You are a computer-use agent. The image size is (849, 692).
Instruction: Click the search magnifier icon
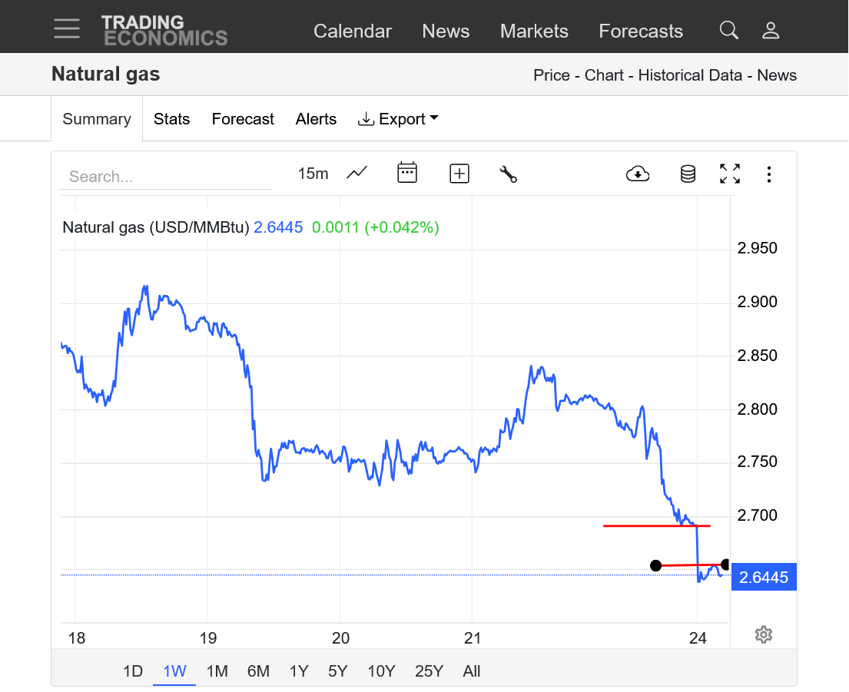(728, 31)
